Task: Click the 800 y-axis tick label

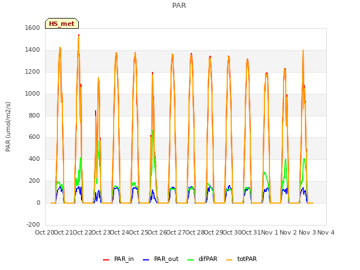Action: (x=34, y=115)
